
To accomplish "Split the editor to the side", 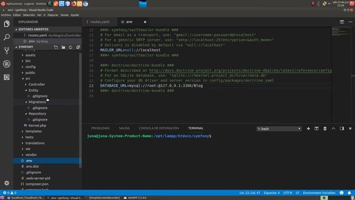I will (342, 22).
